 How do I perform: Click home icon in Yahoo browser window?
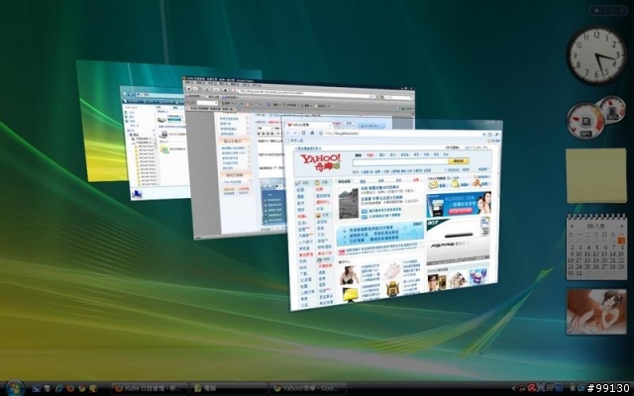coord(312,133)
